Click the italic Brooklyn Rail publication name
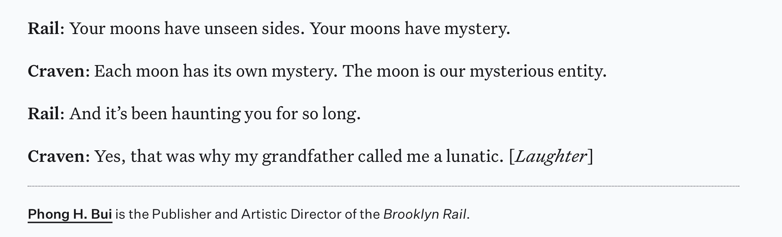 click(425, 214)
